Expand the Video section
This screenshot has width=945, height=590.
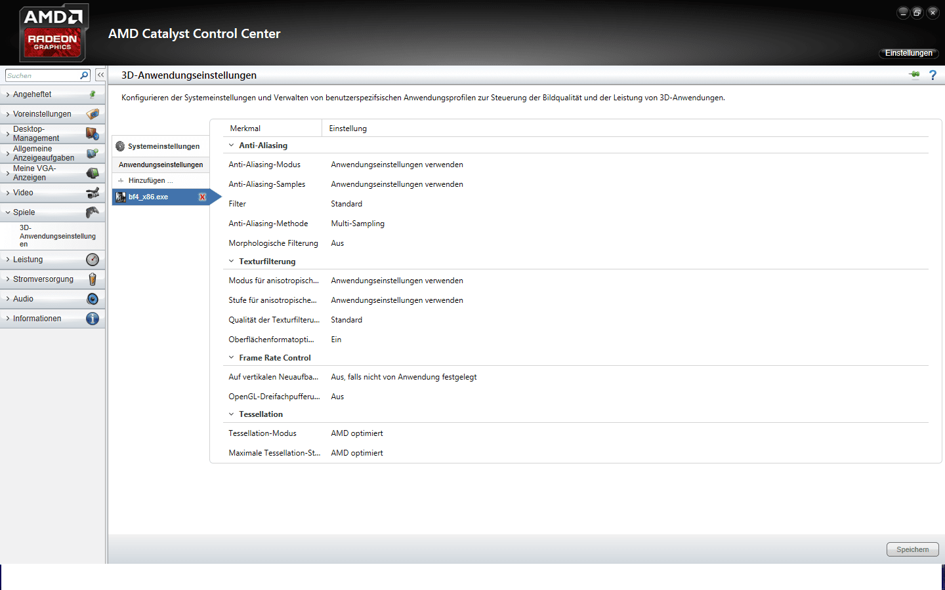pyautogui.click(x=8, y=193)
